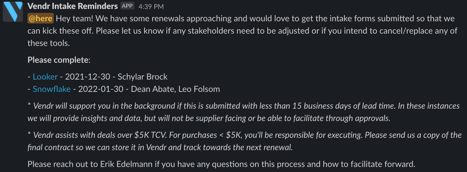Click the @here mention highlight
Viewport: 467px width, 172px height.
(40, 18)
